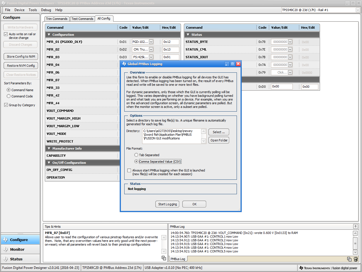Collapse the Configuration category
The height and width of the screenshot is (272, 362).
click(49, 35)
